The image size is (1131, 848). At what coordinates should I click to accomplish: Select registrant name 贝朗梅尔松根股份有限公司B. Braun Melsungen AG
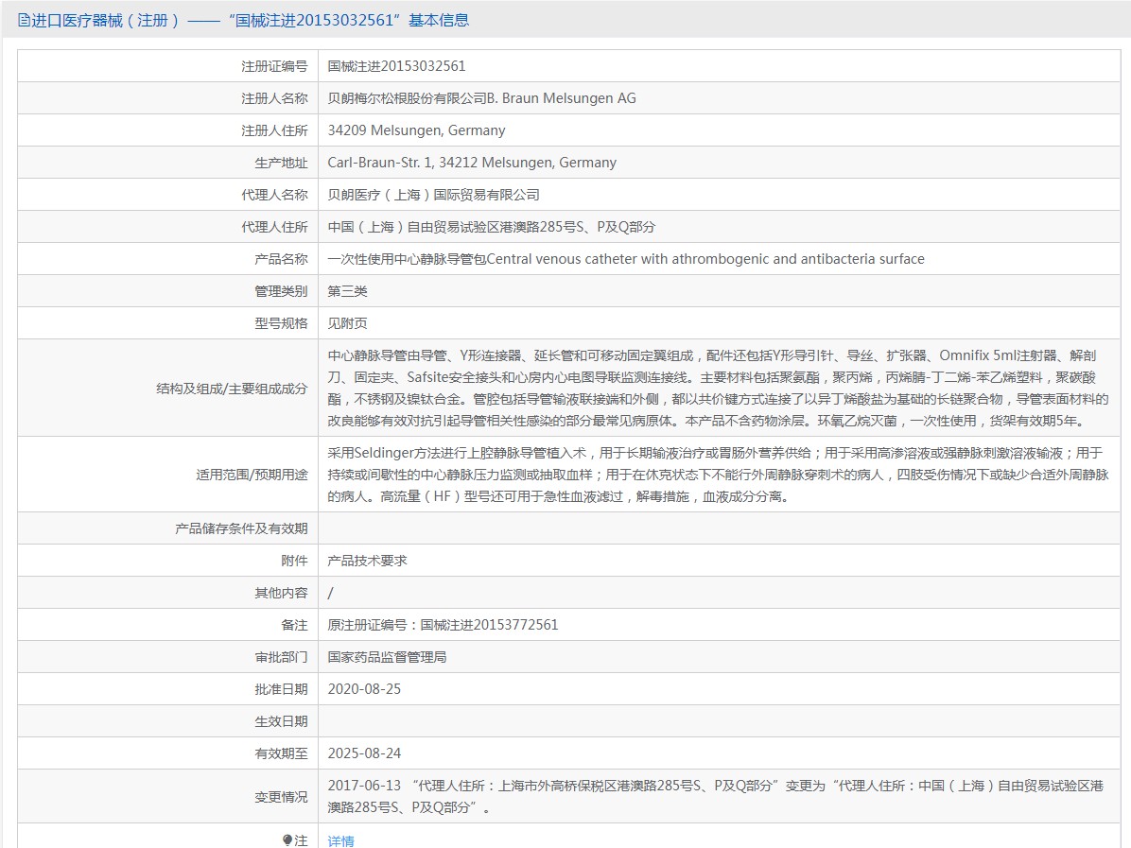click(482, 98)
